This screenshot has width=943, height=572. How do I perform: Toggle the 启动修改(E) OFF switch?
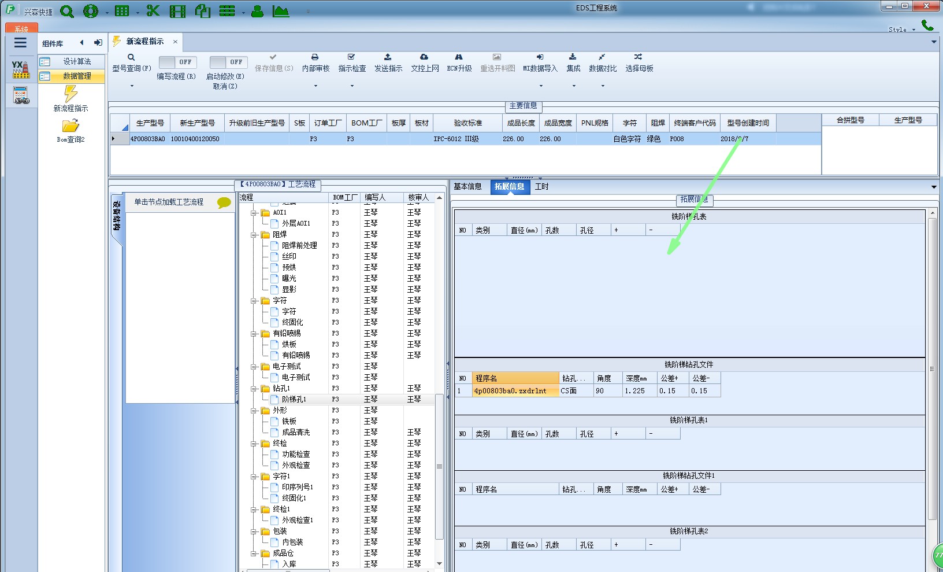point(228,62)
